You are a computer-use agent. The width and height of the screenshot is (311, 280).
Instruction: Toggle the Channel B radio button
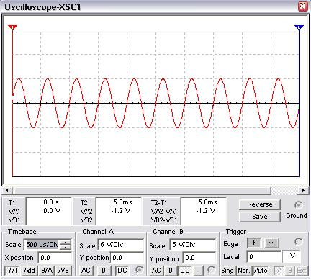[211, 270]
